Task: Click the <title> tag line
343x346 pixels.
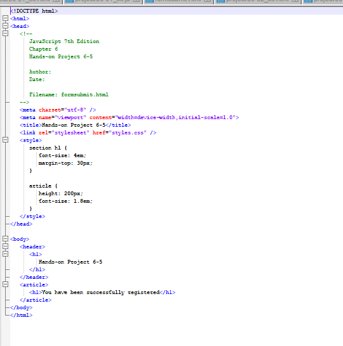Action: pos(75,125)
